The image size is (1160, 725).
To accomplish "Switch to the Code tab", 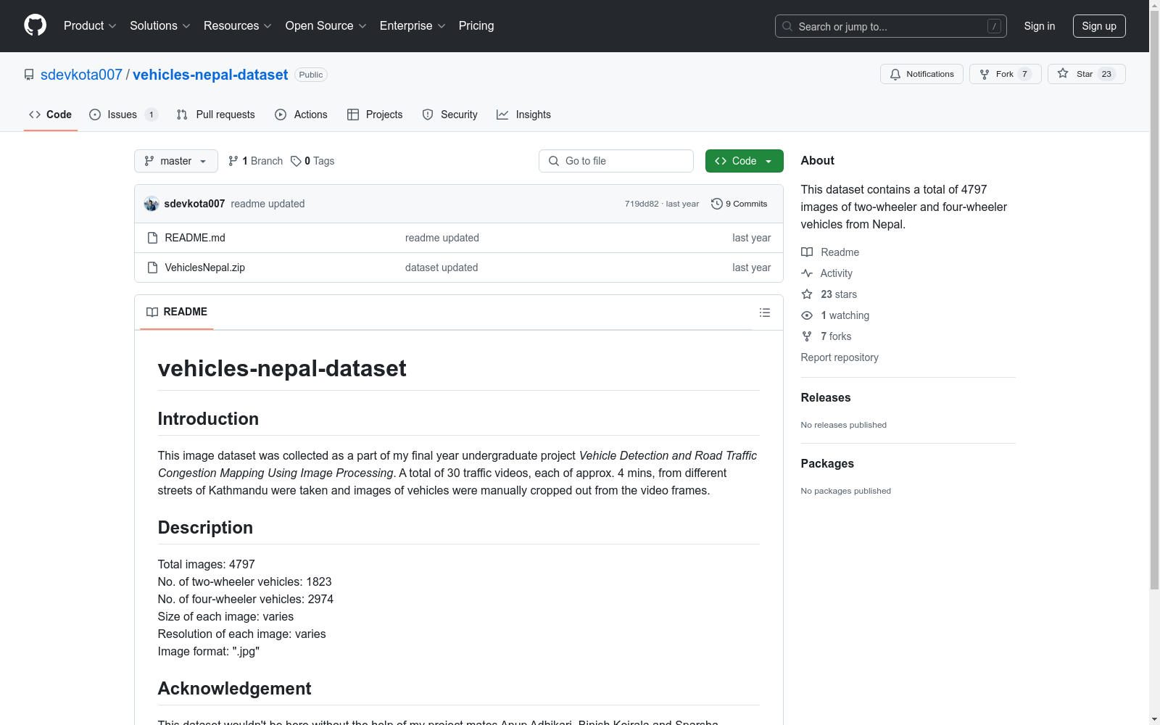I will [51, 115].
